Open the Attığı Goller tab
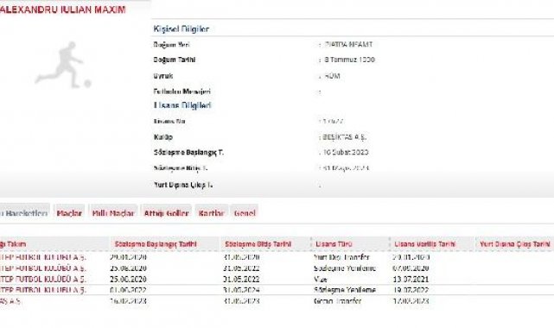Image resolution: width=554 pixels, height=328 pixels. 166,213
